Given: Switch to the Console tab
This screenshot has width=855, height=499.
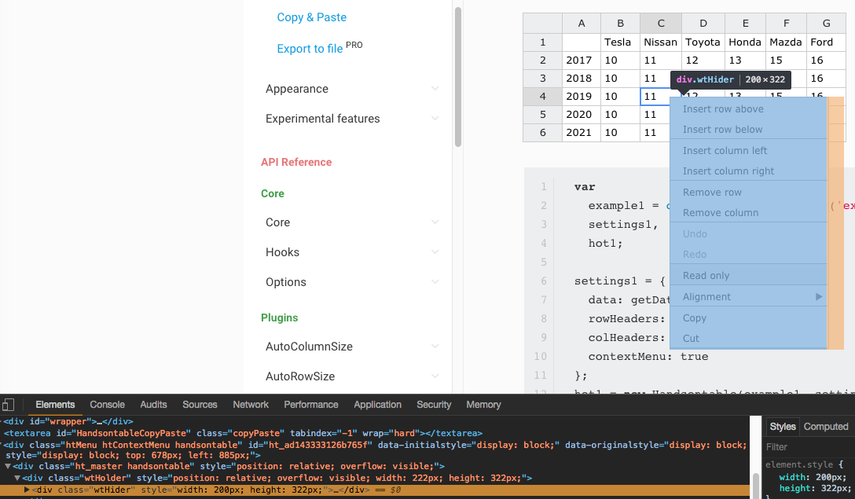Looking at the screenshot, I should (107, 404).
